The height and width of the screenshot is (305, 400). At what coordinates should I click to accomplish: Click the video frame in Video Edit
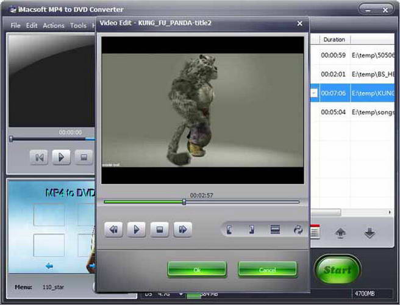pyautogui.click(x=202, y=110)
